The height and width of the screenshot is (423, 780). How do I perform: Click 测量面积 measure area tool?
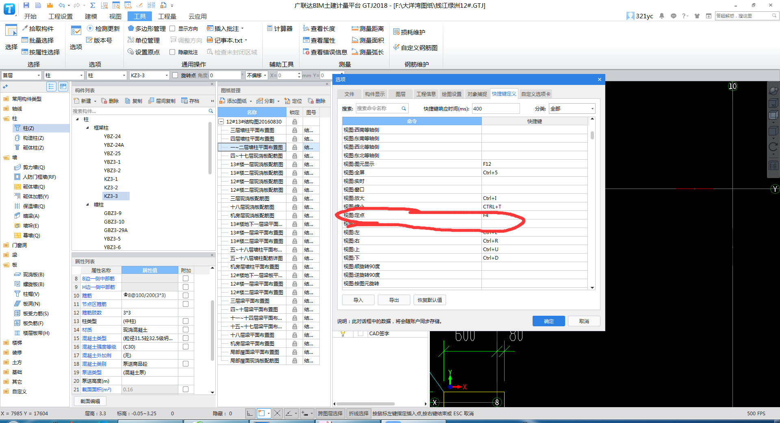click(368, 40)
